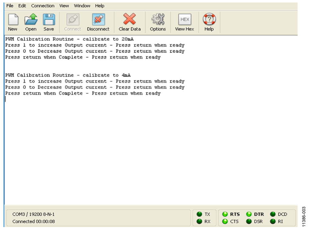Expand the Window menu
This screenshot has width=310, height=231.
pos(82,6)
